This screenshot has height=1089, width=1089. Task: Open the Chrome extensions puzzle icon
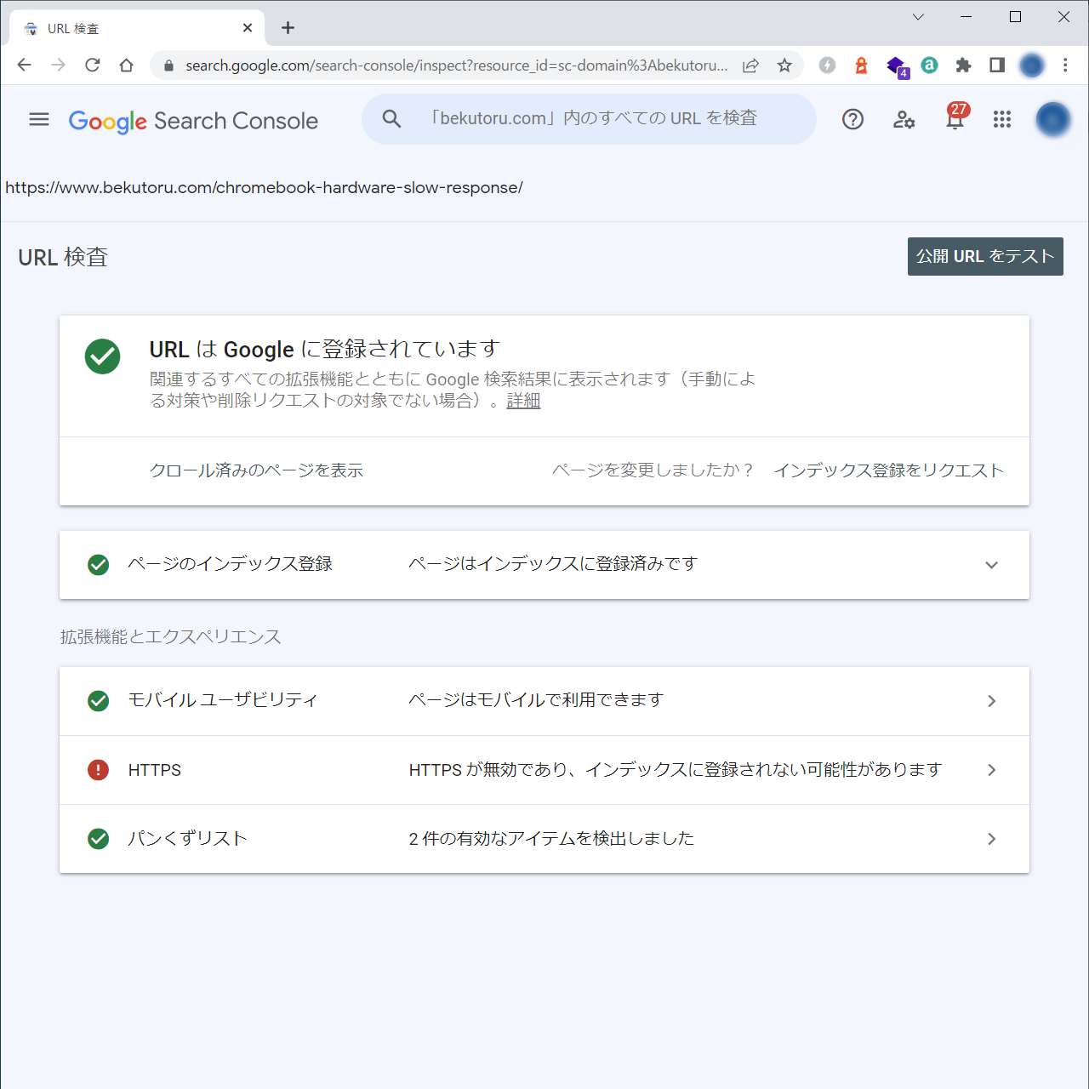(963, 66)
